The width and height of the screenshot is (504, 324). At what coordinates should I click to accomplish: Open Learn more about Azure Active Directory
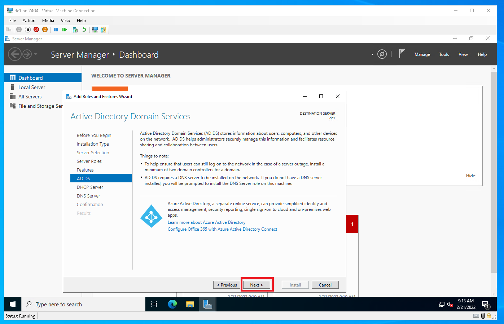[206, 222]
